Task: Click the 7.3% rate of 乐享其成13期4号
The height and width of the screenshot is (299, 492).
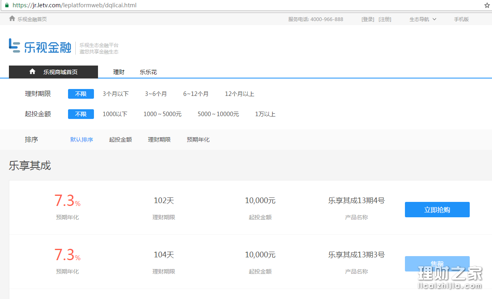Action: (x=67, y=201)
